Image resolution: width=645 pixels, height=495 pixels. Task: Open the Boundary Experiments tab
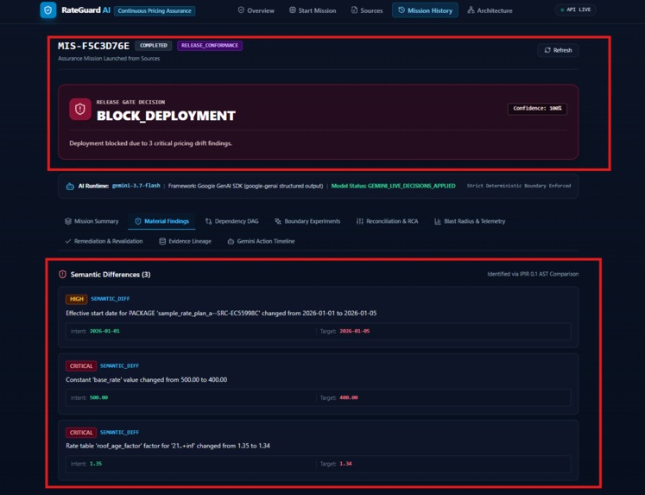[307, 221]
